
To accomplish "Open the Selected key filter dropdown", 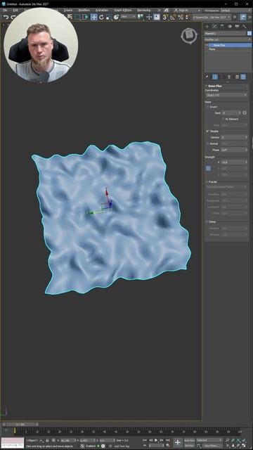I will point(209,440).
